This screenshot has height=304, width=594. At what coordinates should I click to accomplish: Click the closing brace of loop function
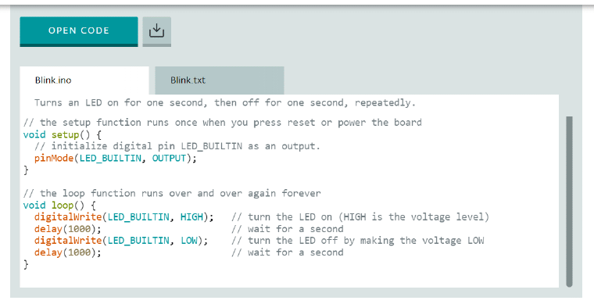[x=26, y=264]
